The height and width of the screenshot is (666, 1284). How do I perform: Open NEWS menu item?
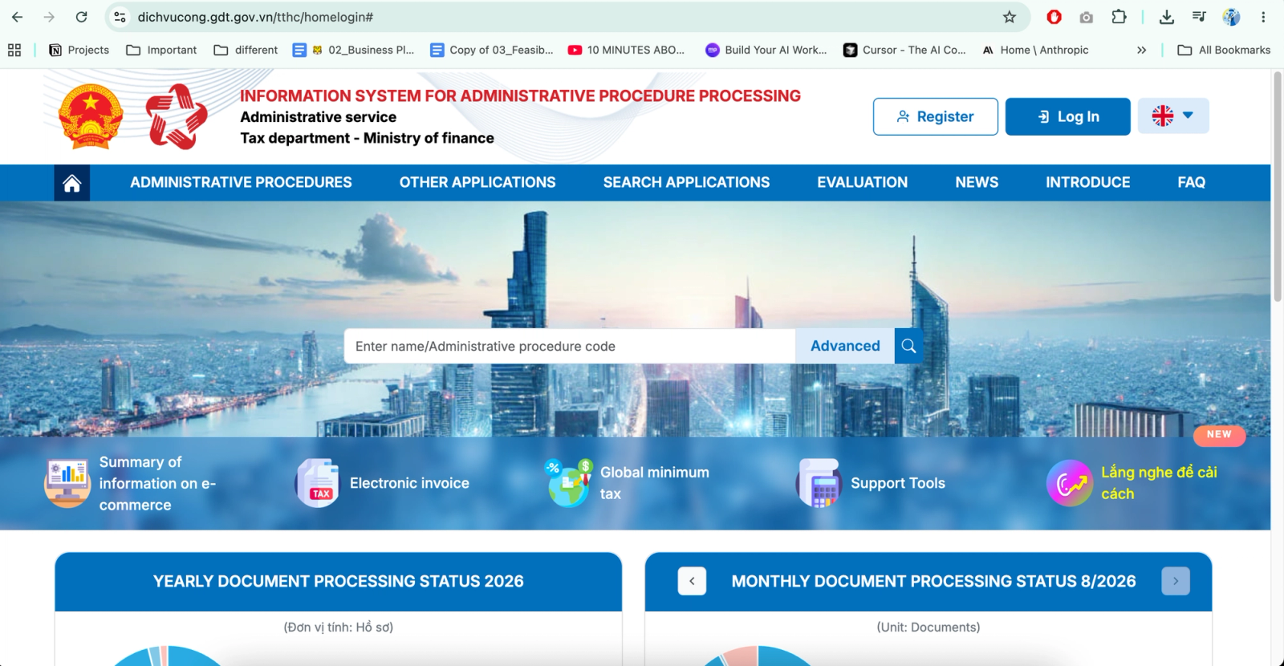[x=977, y=183]
